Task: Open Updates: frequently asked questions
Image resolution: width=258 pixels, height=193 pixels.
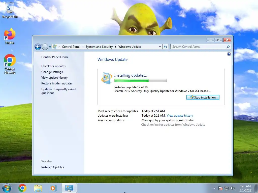Action: click(x=58, y=91)
